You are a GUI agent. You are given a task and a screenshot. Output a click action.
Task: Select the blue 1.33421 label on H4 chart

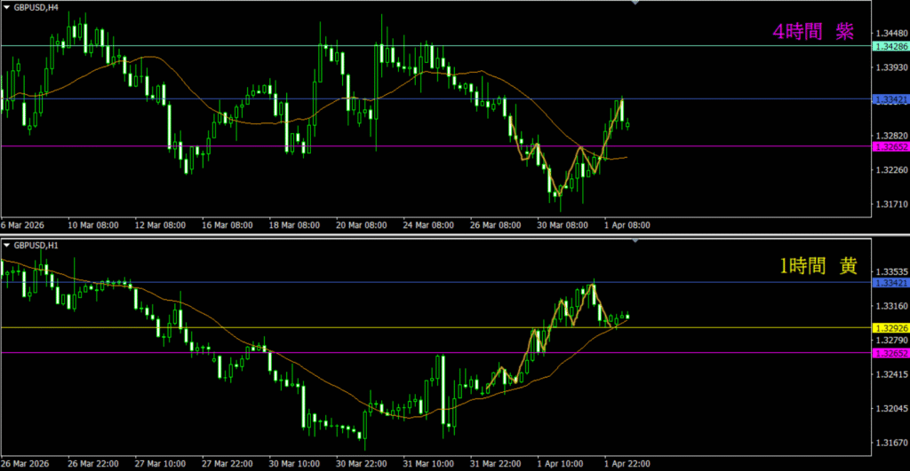tap(890, 98)
